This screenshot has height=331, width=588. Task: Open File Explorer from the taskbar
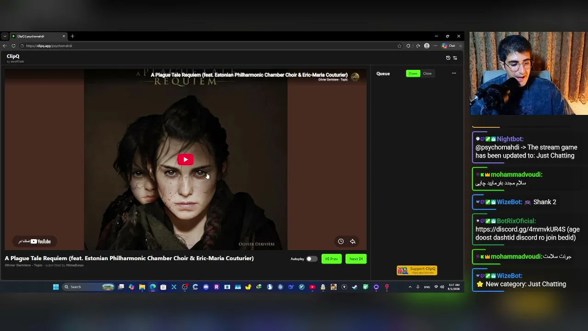click(142, 287)
